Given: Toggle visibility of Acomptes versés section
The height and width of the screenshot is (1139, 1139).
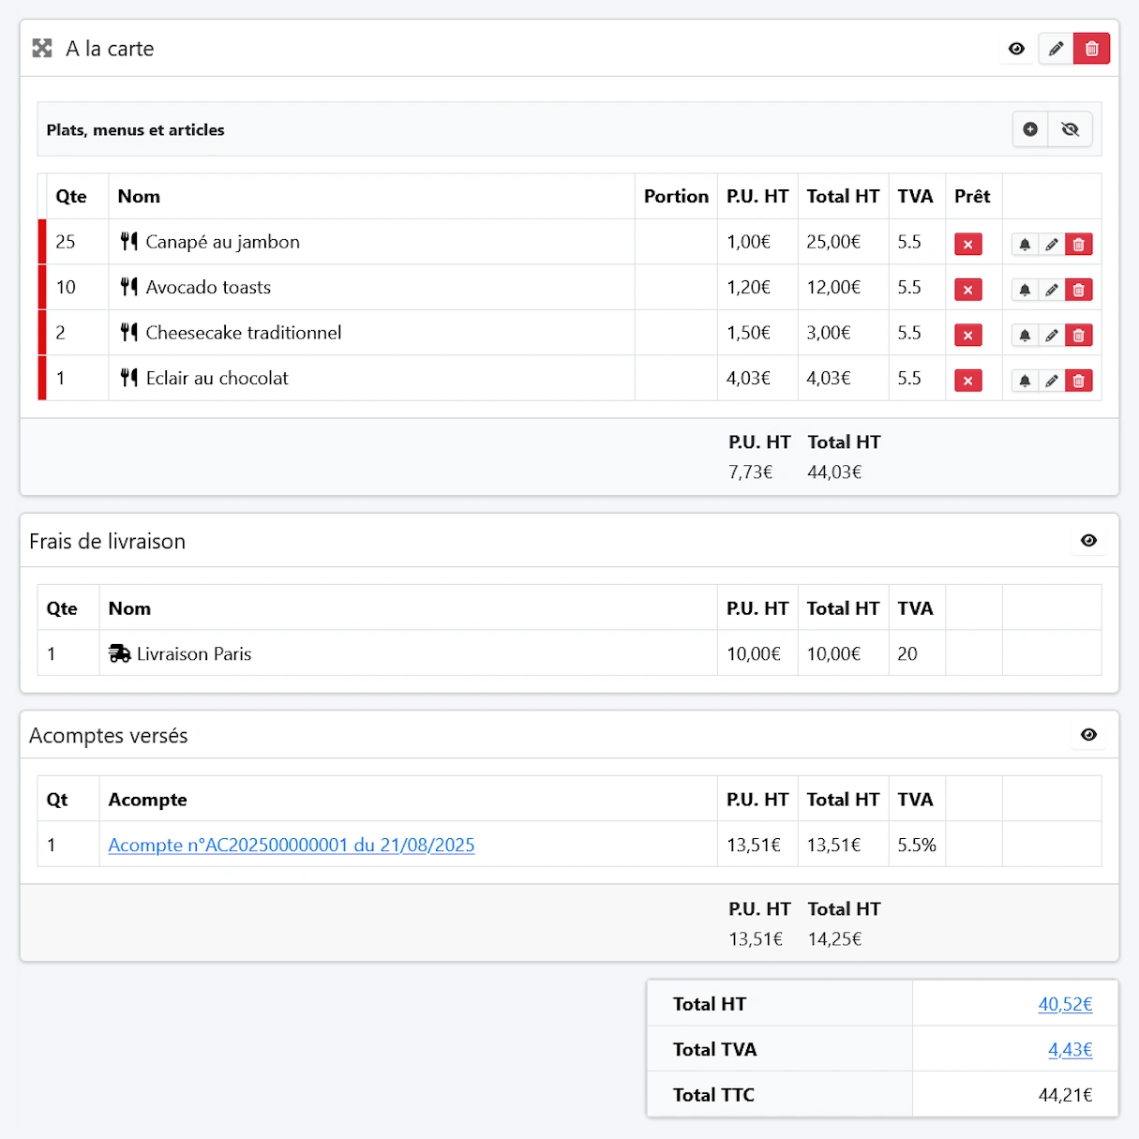Looking at the screenshot, I should coord(1088,735).
